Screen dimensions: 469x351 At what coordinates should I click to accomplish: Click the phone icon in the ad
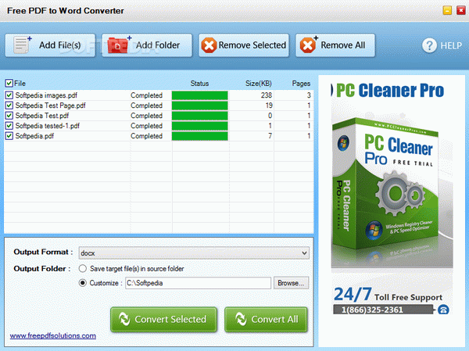click(443, 310)
